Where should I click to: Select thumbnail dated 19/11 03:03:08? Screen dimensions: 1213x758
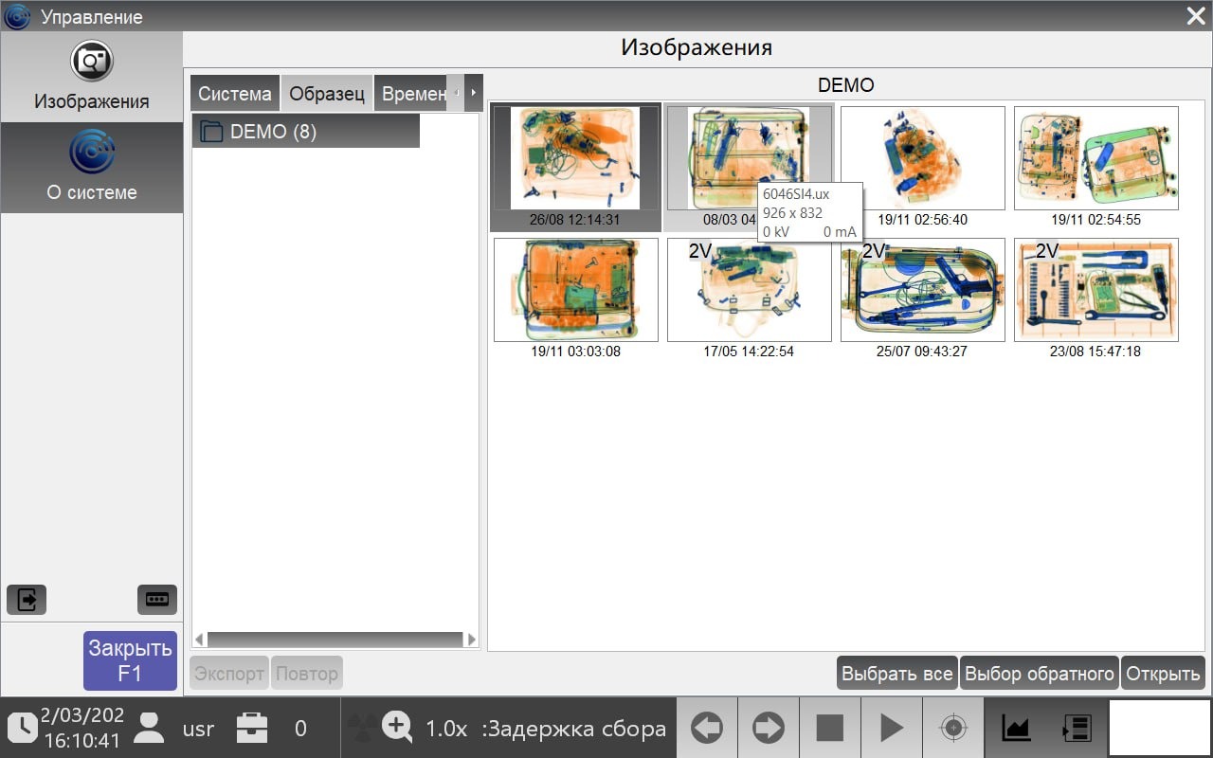(575, 298)
